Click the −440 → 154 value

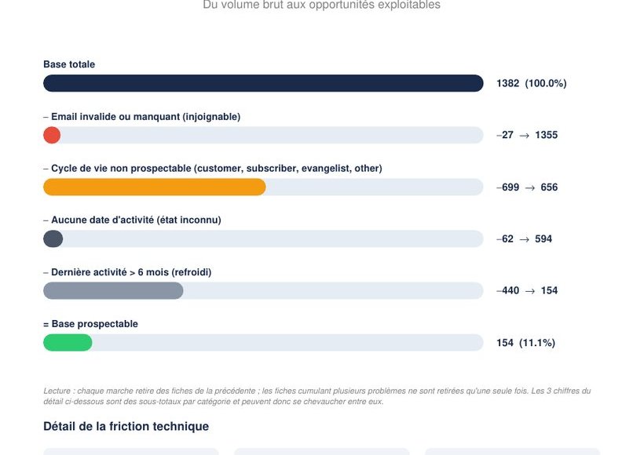click(x=527, y=290)
